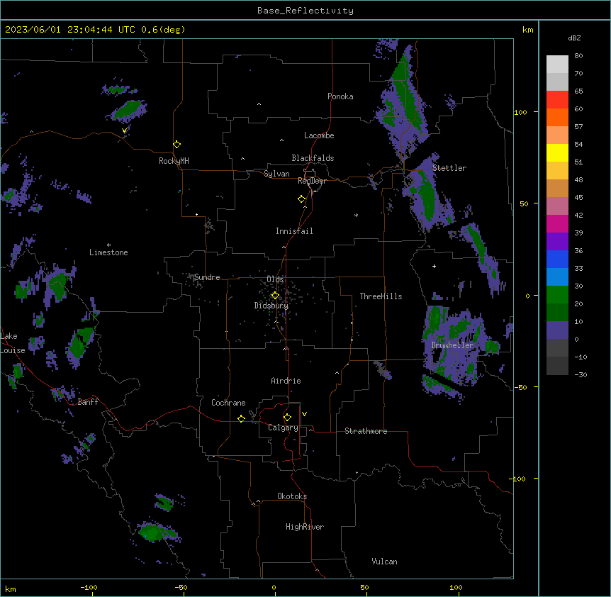Click the white plus marker north of Drumheller
The image size is (611, 597).
click(434, 266)
